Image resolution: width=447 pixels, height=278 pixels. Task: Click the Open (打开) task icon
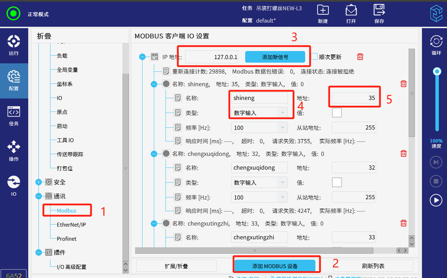(x=351, y=10)
